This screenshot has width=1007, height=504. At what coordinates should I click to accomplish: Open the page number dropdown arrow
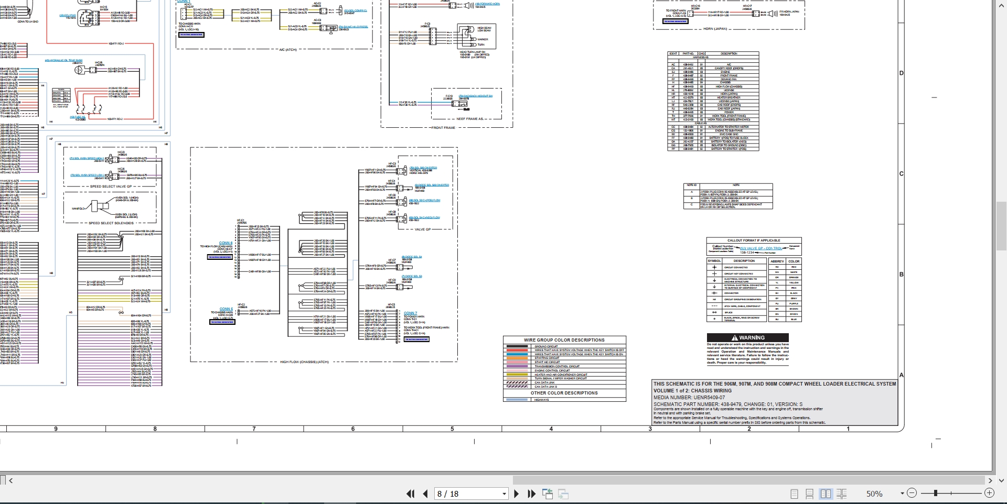tap(504, 494)
